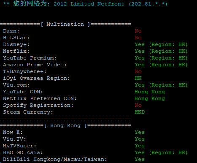The height and width of the screenshot is (163, 197).
Task: Select HBO GO Asia region result
Action: tap(161, 152)
